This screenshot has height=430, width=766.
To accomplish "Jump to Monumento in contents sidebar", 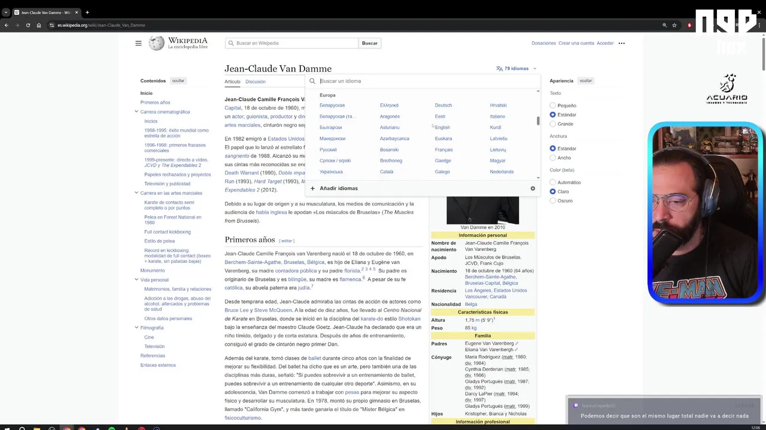I will click(153, 271).
